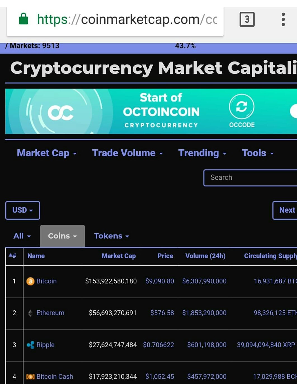Click the OCCODE refresh circle icon

[x=242, y=107]
